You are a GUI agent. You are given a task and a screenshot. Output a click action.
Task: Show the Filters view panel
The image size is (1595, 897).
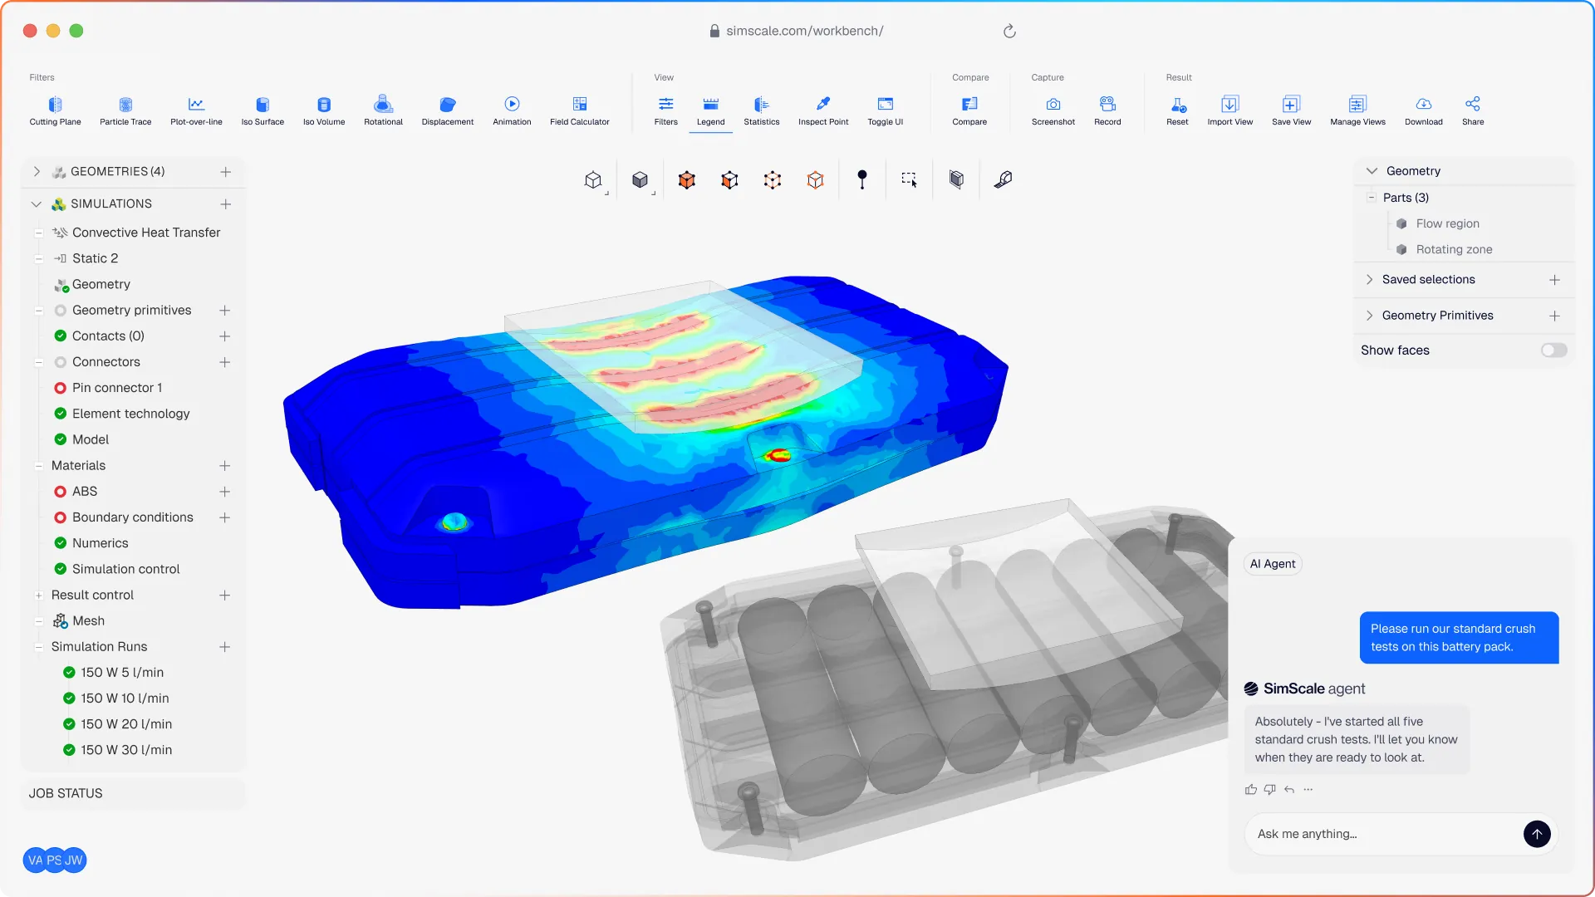click(x=666, y=110)
